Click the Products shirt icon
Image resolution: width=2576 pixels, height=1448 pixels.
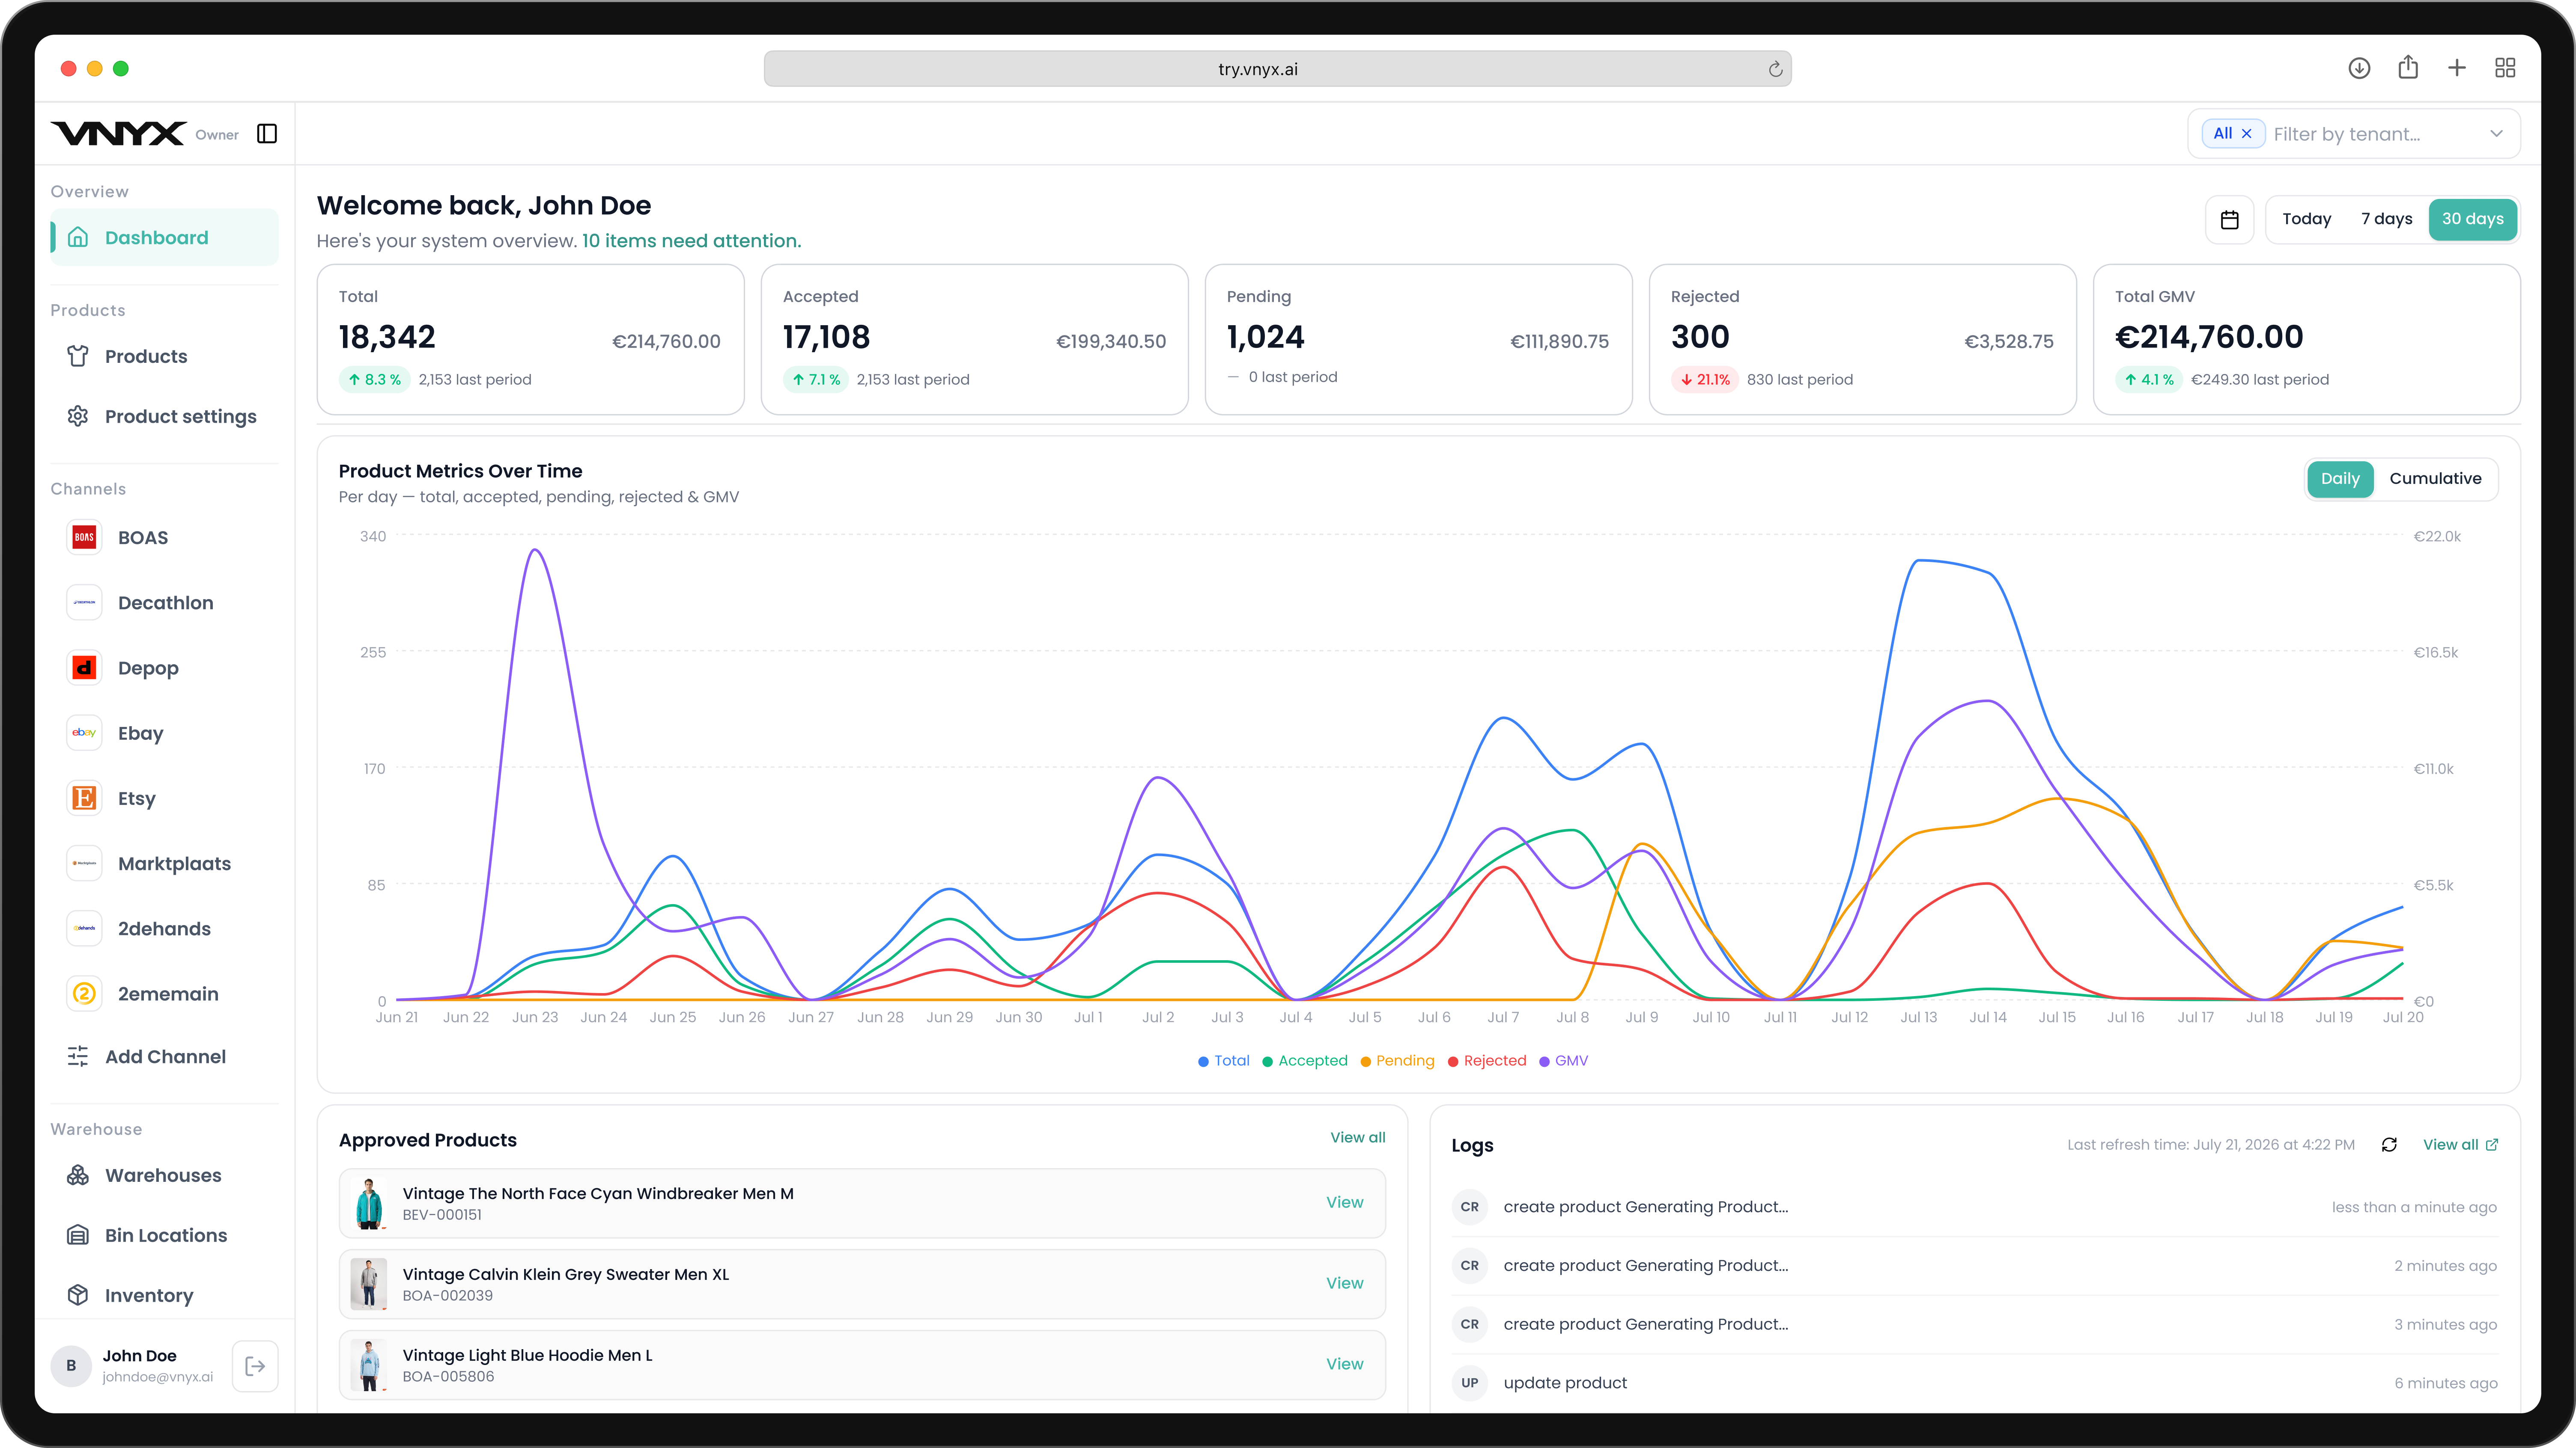pos(78,356)
